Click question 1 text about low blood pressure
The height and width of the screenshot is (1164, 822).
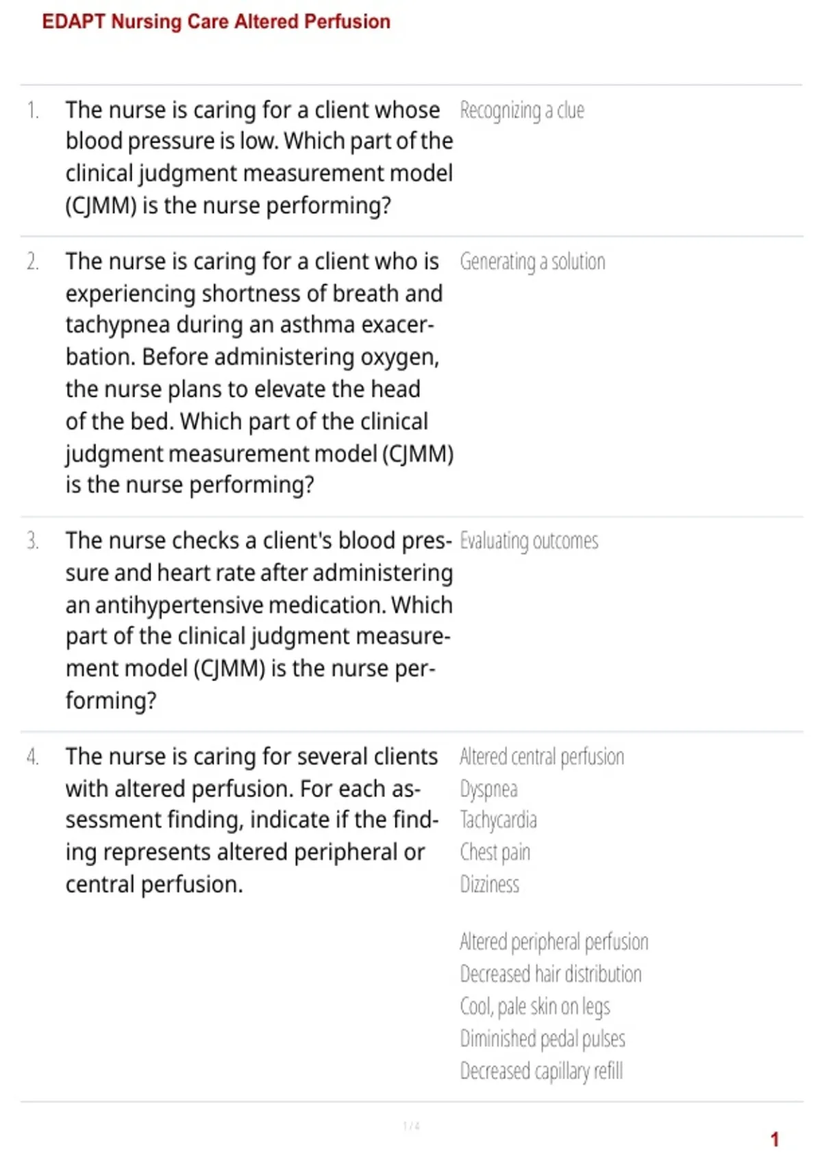[x=259, y=157]
